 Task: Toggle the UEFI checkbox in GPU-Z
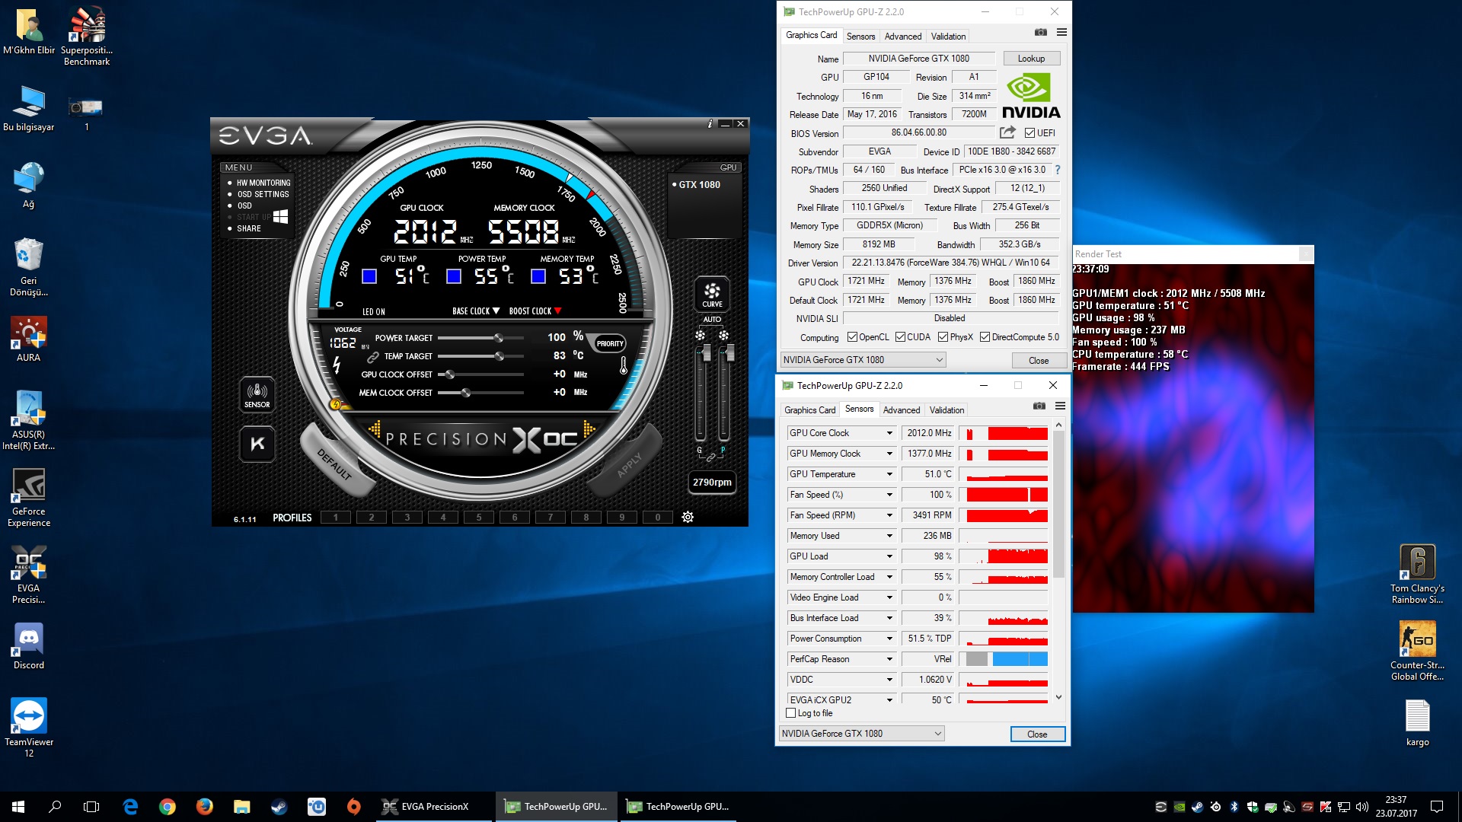pyautogui.click(x=1029, y=133)
